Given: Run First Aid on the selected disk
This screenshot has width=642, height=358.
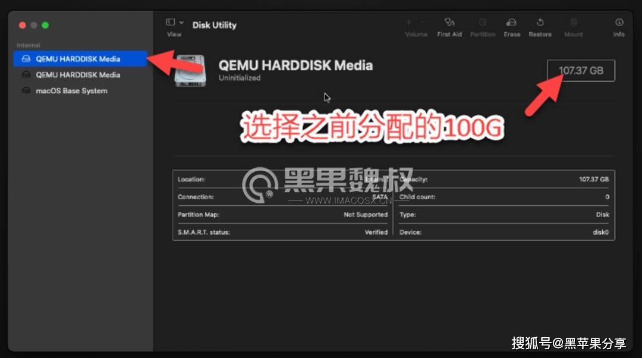Looking at the screenshot, I should (x=449, y=27).
